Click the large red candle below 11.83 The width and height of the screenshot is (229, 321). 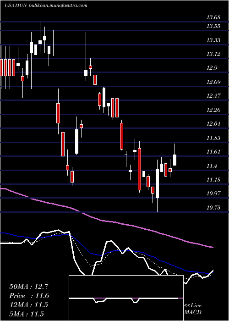139,169
